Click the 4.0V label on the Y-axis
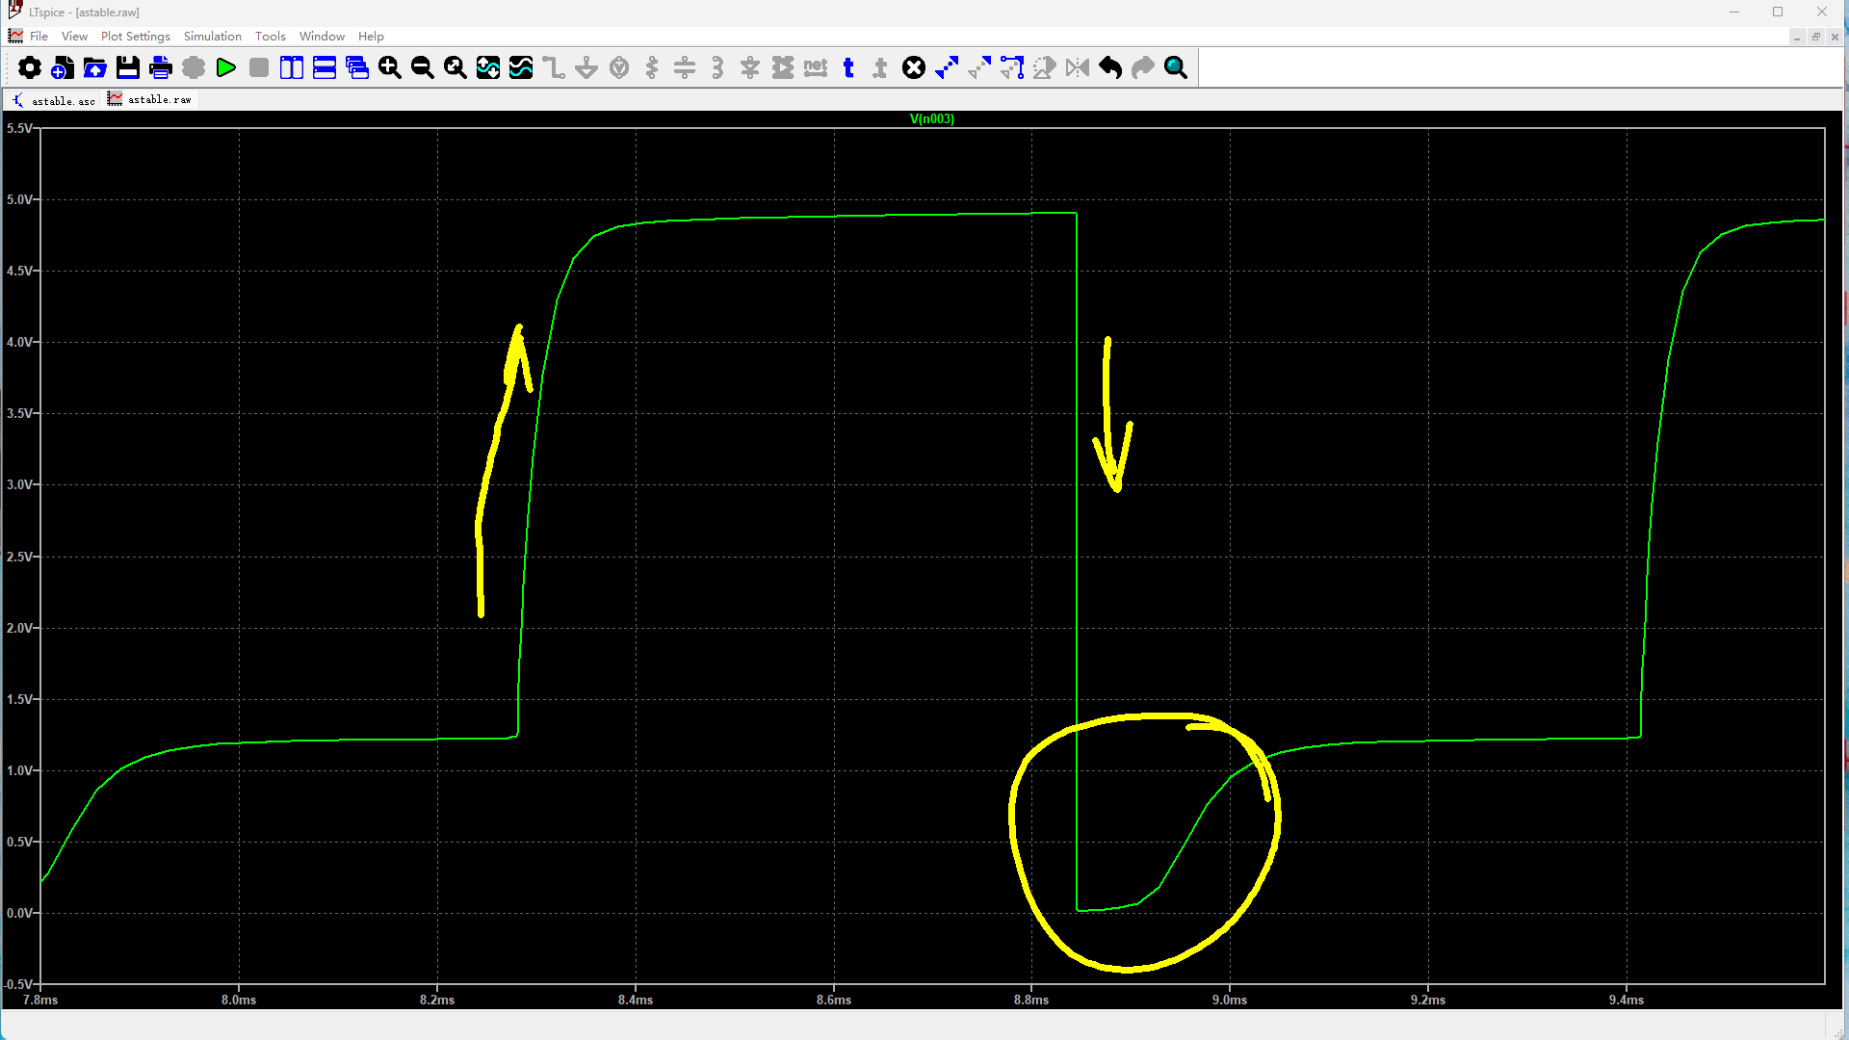The width and height of the screenshot is (1849, 1040). click(19, 343)
